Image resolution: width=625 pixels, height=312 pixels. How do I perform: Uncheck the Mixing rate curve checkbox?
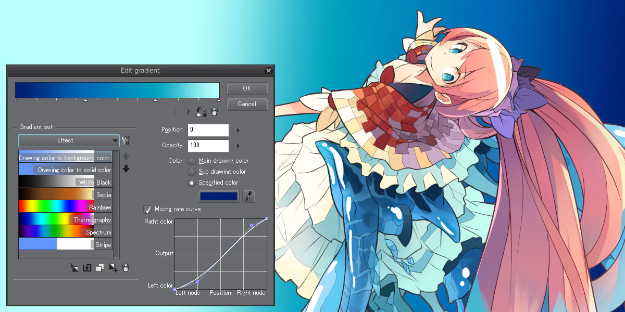(148, 210)
